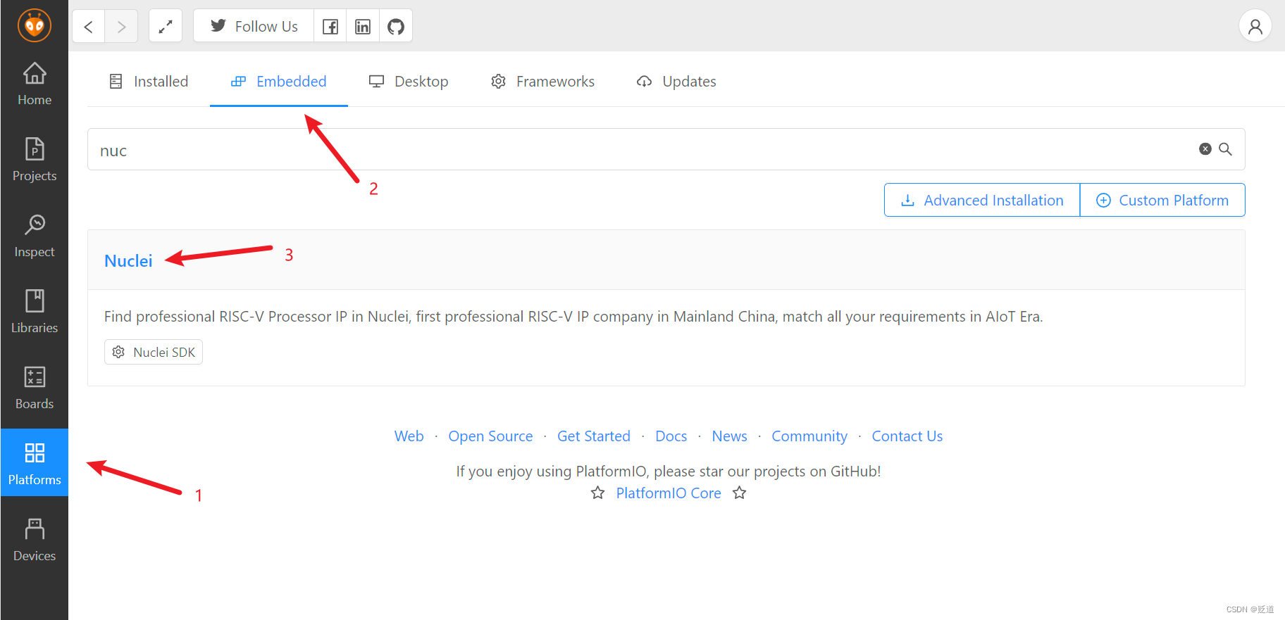Switch to the Installed tab
1285x620 pixels.
(x=149, y=82)
